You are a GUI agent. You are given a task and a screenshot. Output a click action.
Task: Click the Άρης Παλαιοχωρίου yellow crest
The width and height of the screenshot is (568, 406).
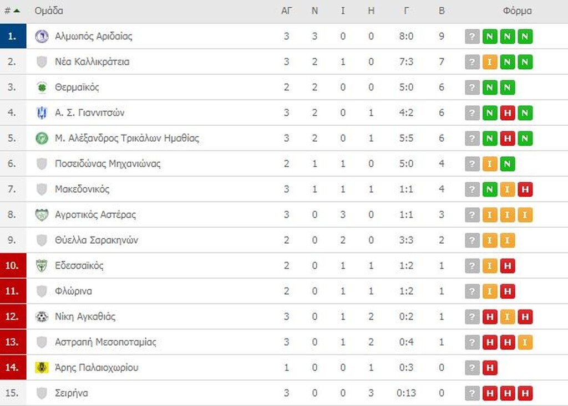pos(42,368)
